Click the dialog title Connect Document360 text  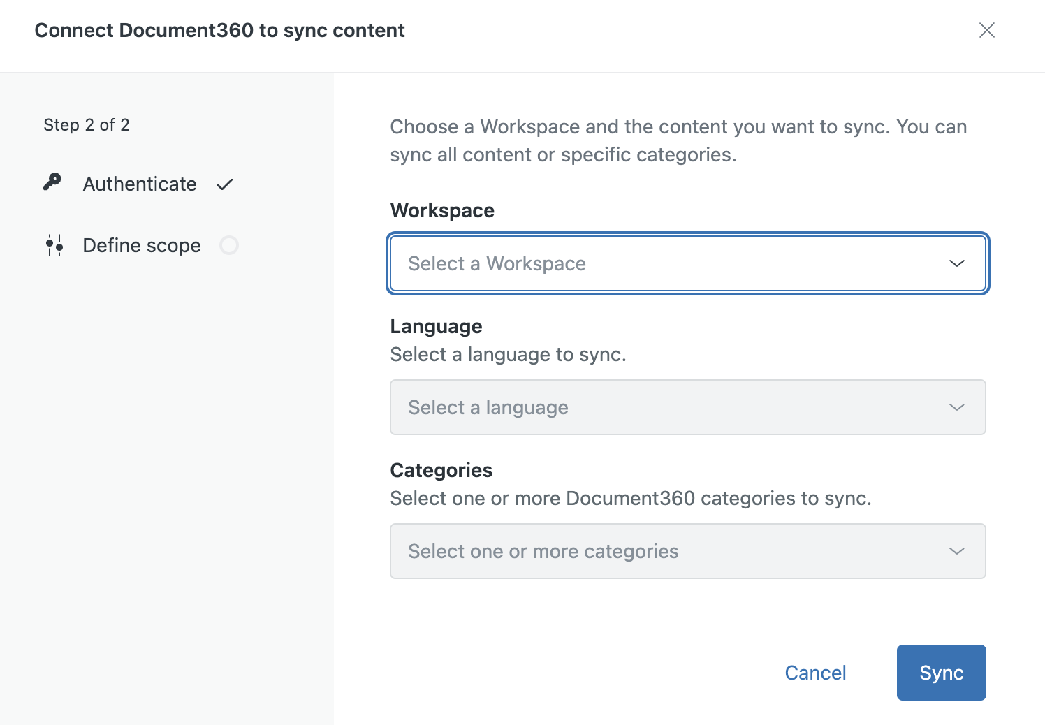[x=219, y=31]
